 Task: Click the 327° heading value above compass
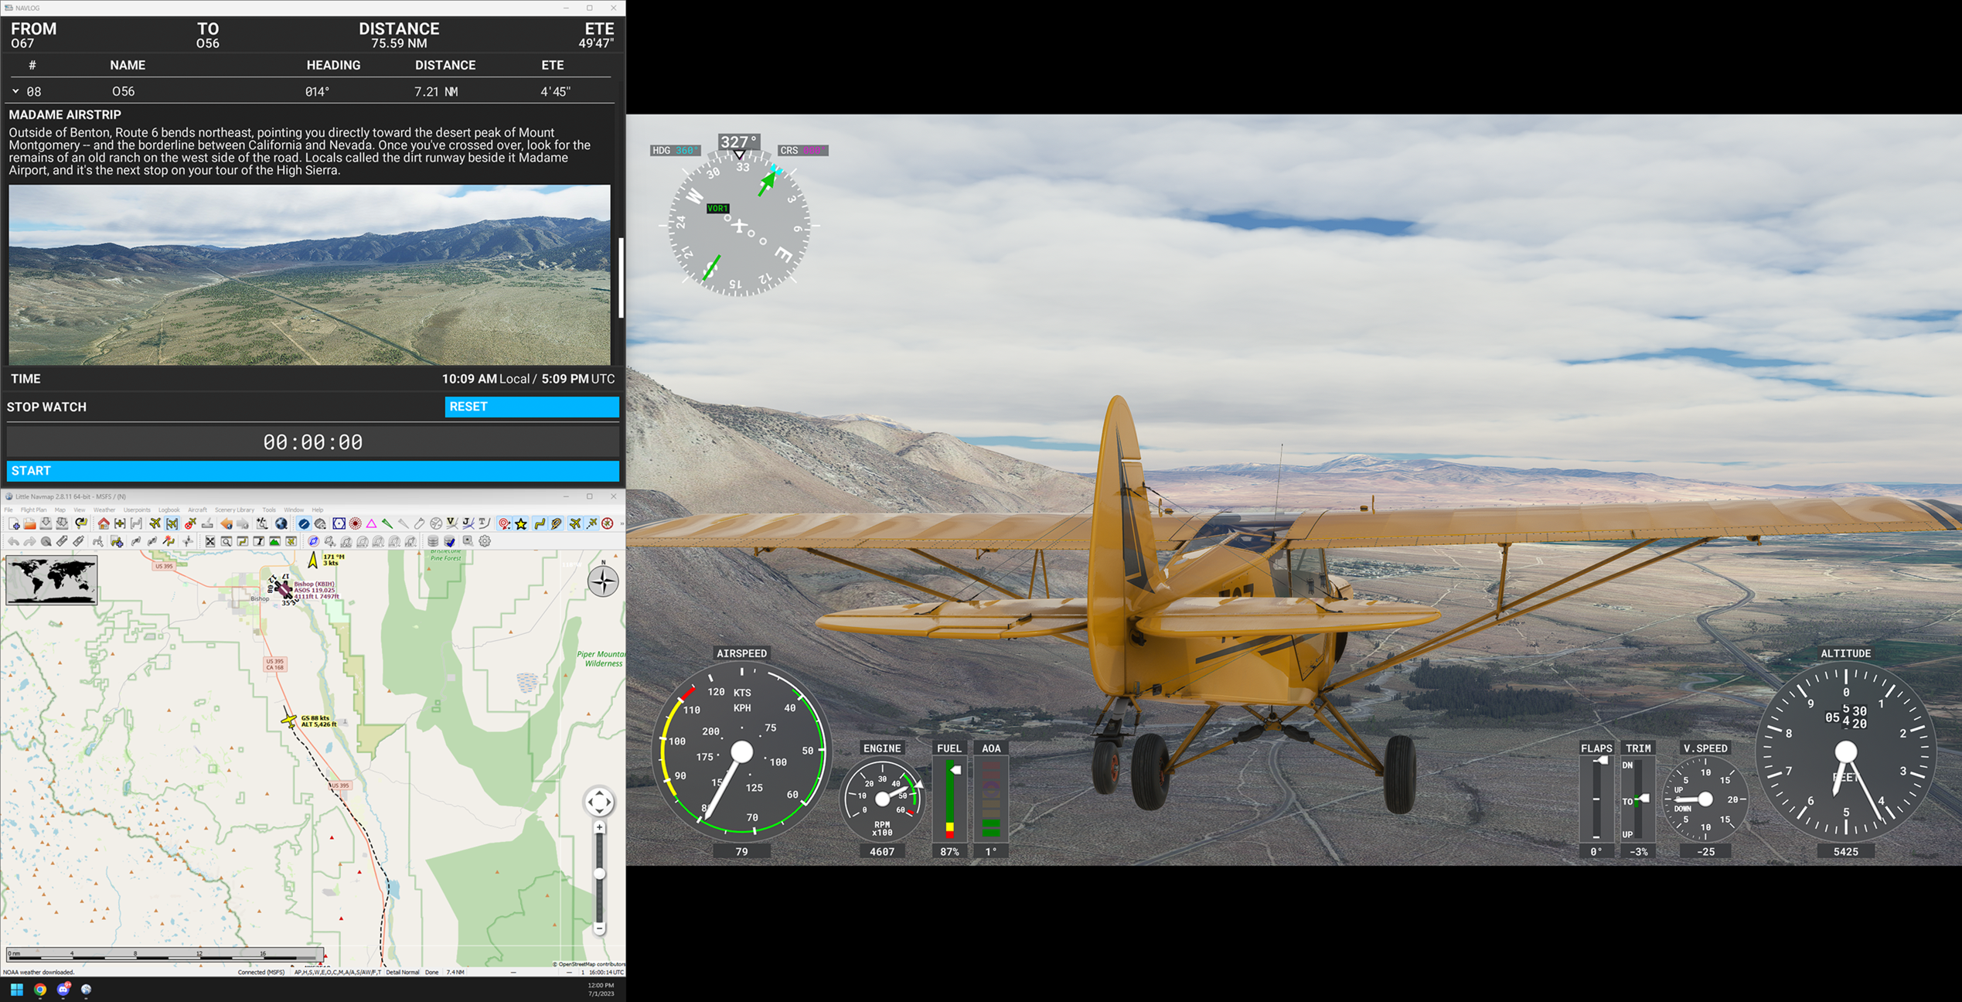738,141
